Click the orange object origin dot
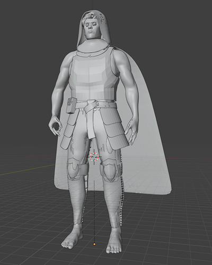The height and width of the screenshot is (265, 212). (x=94, y=244)
